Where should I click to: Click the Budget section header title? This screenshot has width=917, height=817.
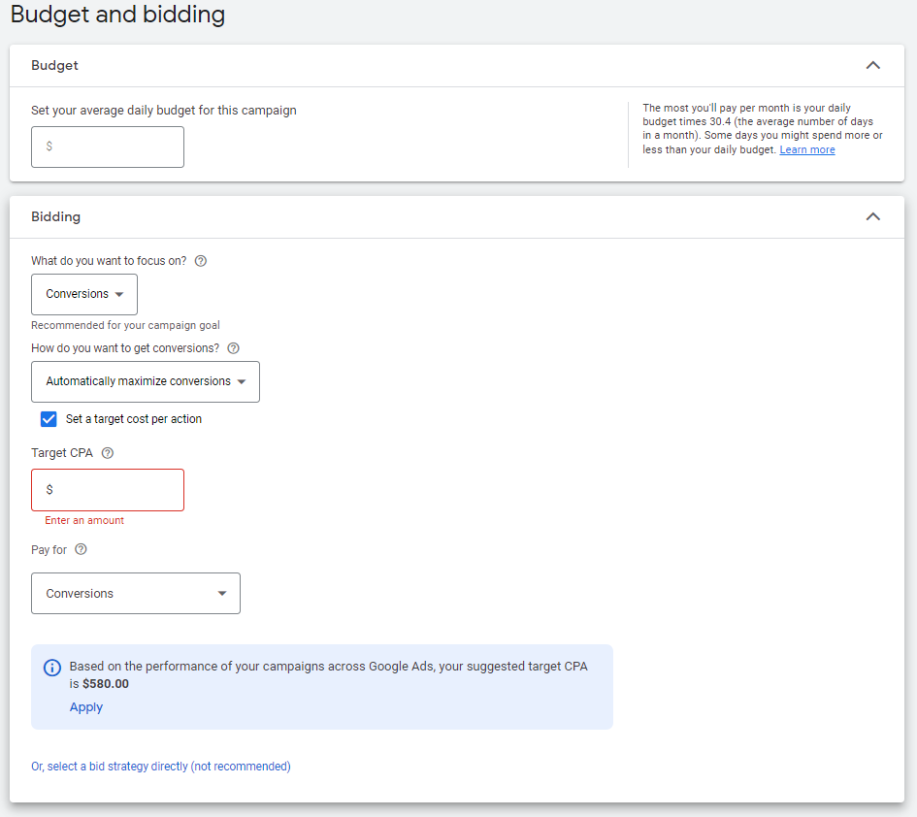(x=55, y=66)
